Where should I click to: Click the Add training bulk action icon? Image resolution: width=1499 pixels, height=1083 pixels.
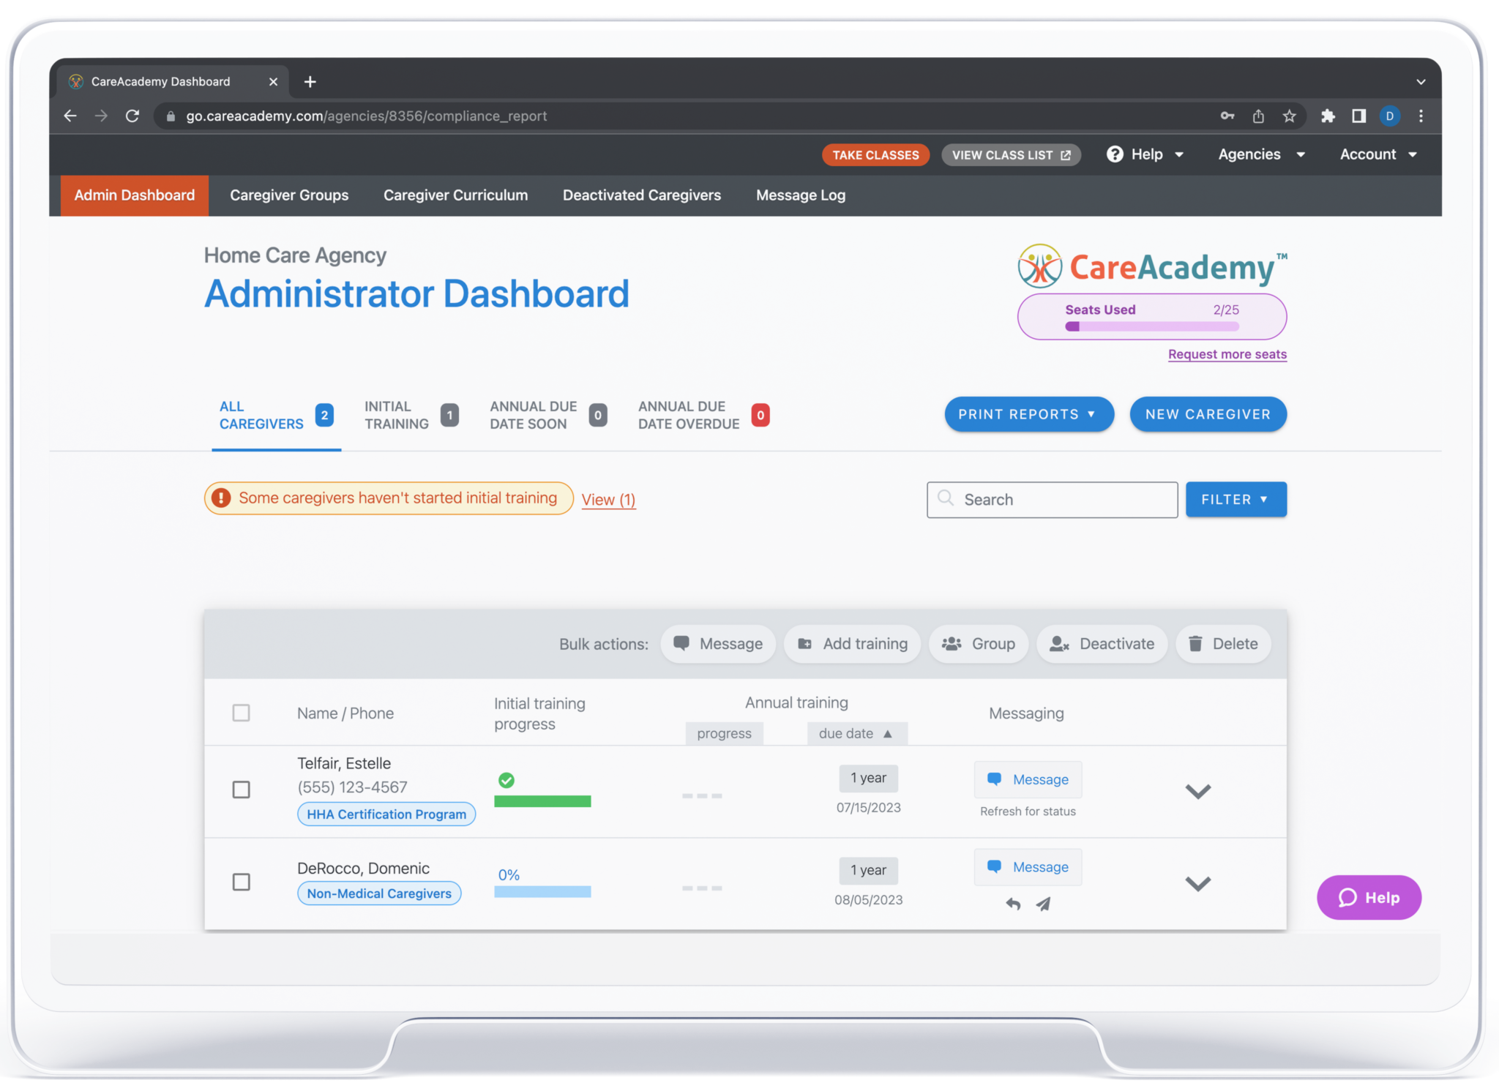coord(805,644)
